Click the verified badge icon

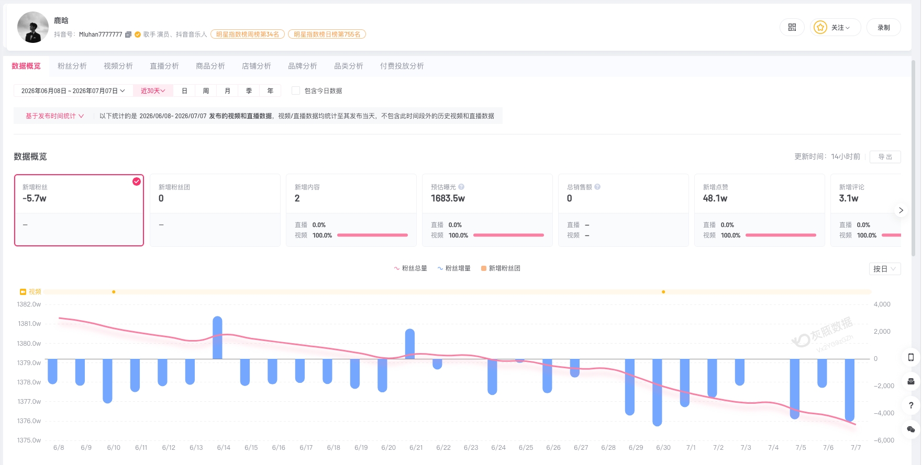pyautogui.click(x=138, y=35)
